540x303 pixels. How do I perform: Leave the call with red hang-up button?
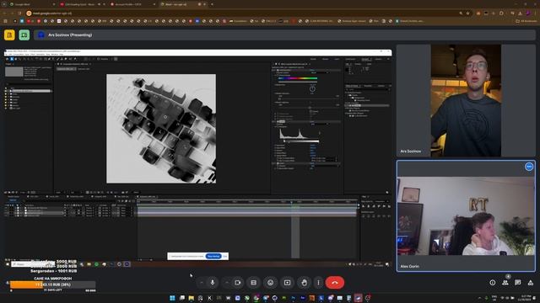(x=335, y=283)
